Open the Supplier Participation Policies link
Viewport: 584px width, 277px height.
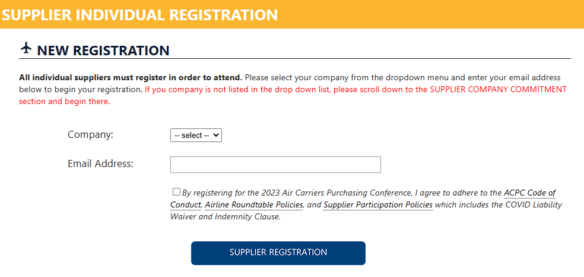[378, 204]
